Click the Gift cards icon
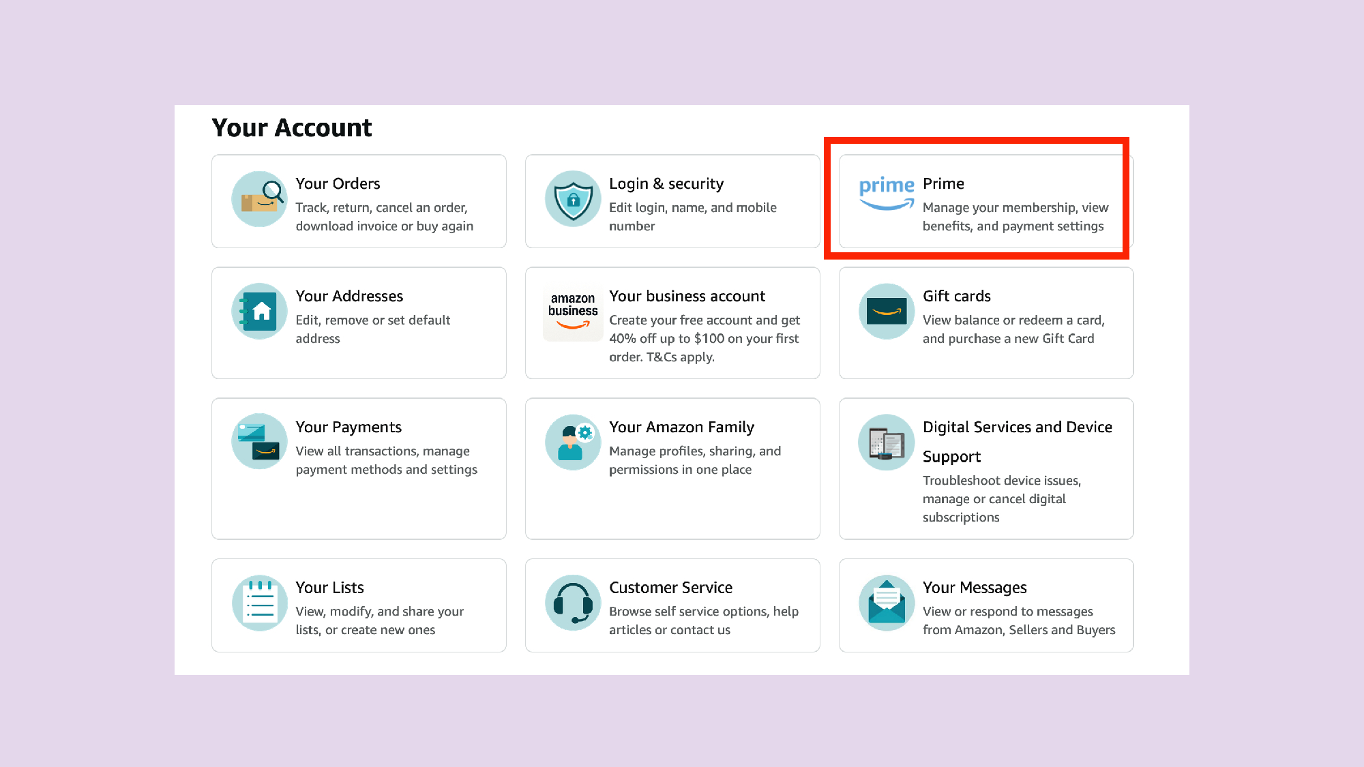The image size is (1364, 767). click(x=886, y=312)
